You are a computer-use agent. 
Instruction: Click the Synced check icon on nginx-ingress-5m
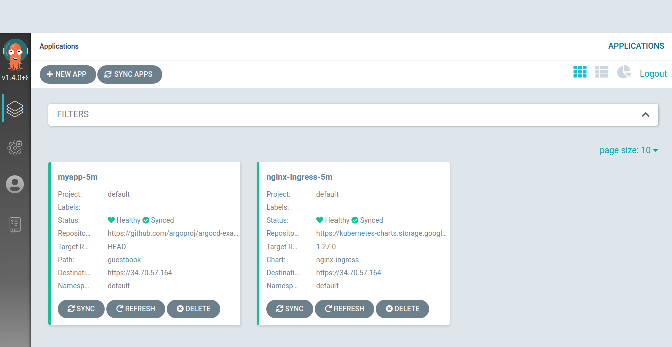355,220
